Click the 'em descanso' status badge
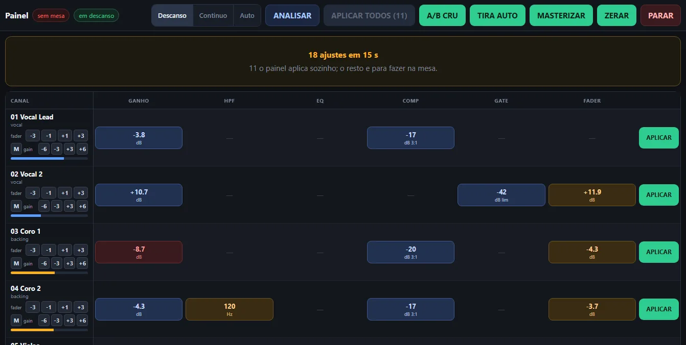This screenshot has width=686, height=345. pos(96,16)
